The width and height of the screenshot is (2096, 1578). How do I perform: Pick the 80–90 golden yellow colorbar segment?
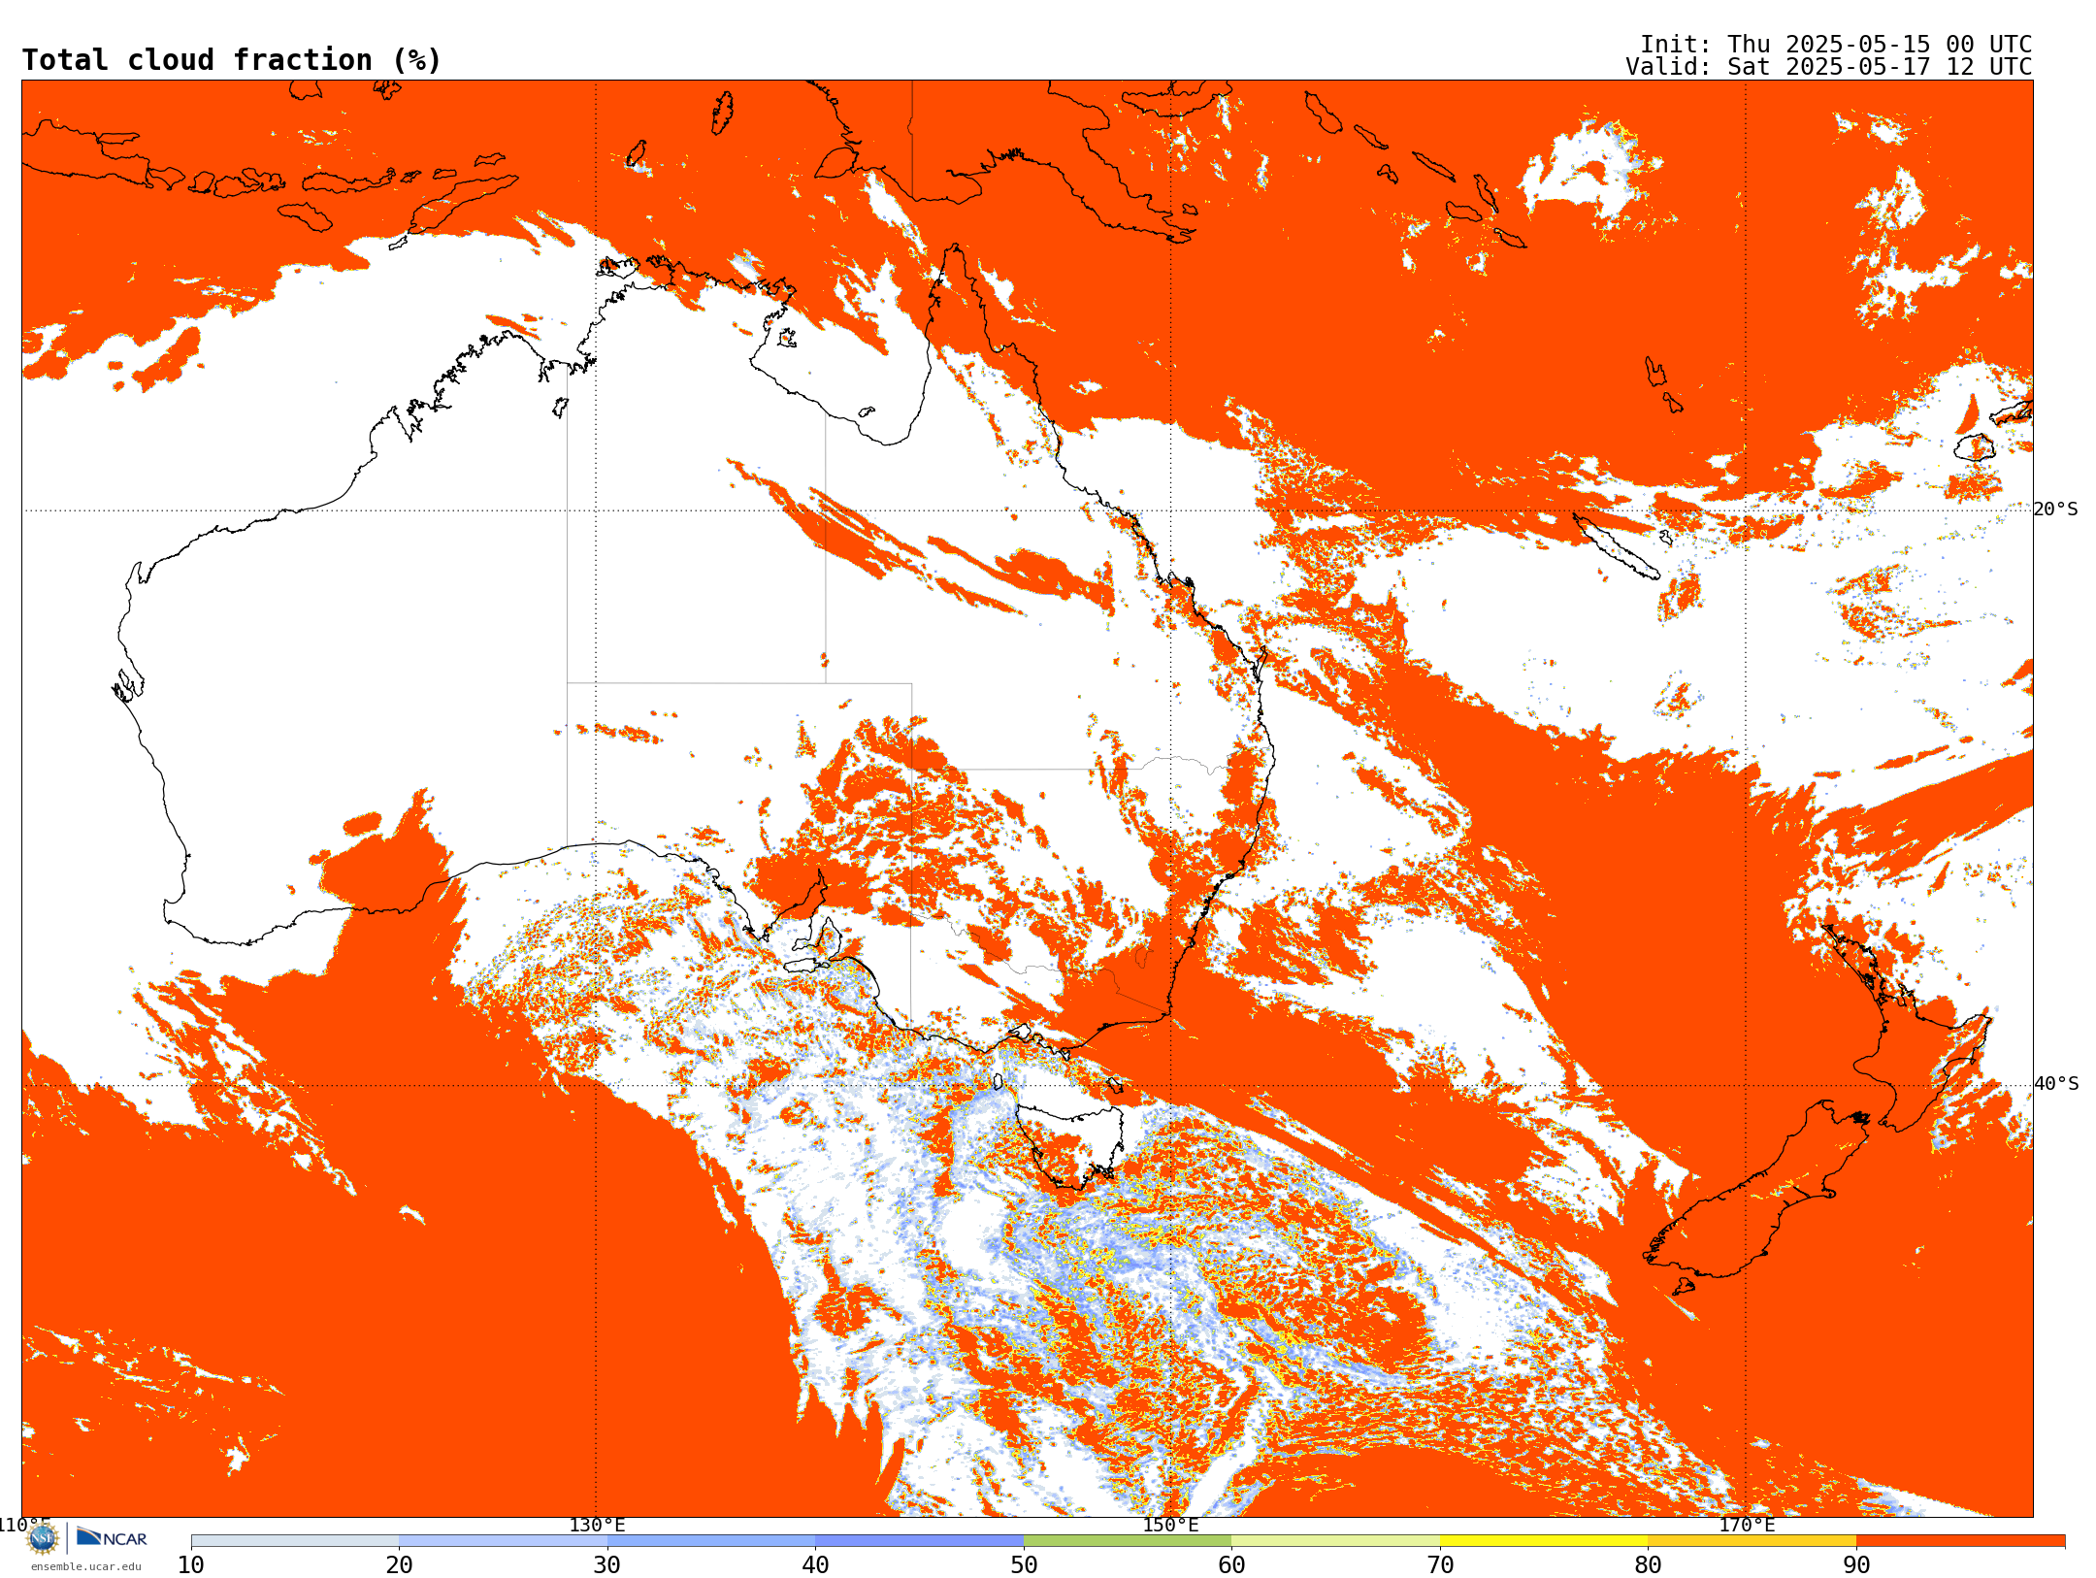1752,1541
